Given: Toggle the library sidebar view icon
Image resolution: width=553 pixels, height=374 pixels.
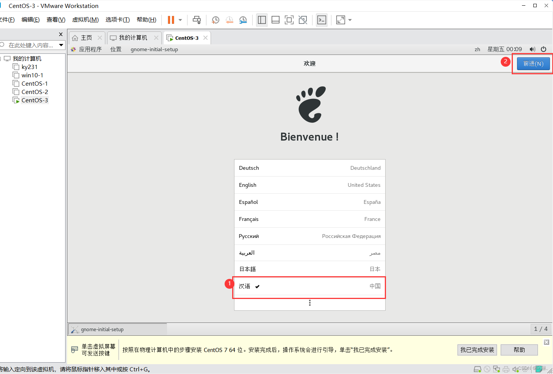Looking at the screenshot, I should pyautogui.click(x=262, y=20).
